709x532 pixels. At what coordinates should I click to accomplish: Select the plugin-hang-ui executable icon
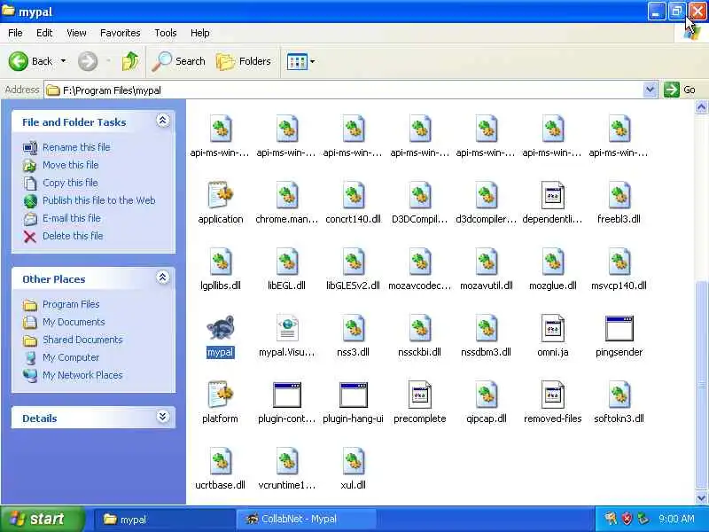353,395
